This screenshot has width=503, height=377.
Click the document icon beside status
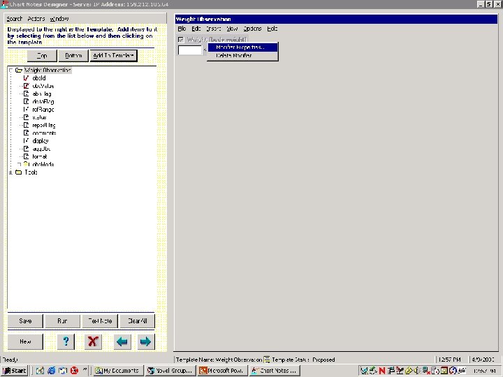pyautogui.click(x=26, y=117)
